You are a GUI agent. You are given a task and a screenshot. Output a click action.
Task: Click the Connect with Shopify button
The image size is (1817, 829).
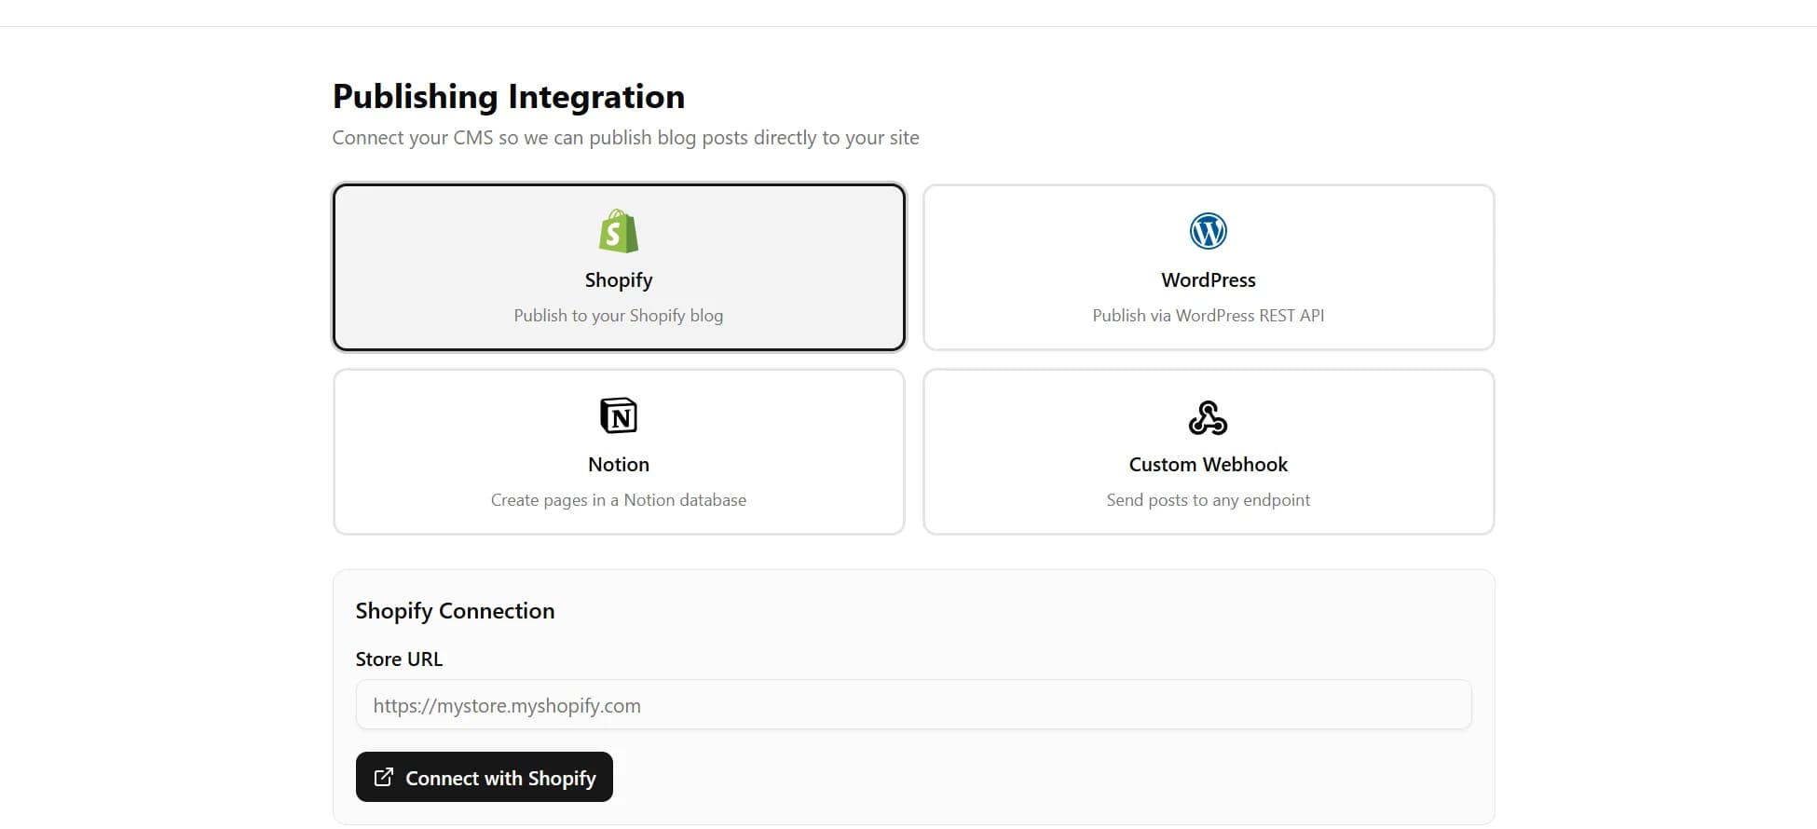pyautogui.click(x=485, y=777)
